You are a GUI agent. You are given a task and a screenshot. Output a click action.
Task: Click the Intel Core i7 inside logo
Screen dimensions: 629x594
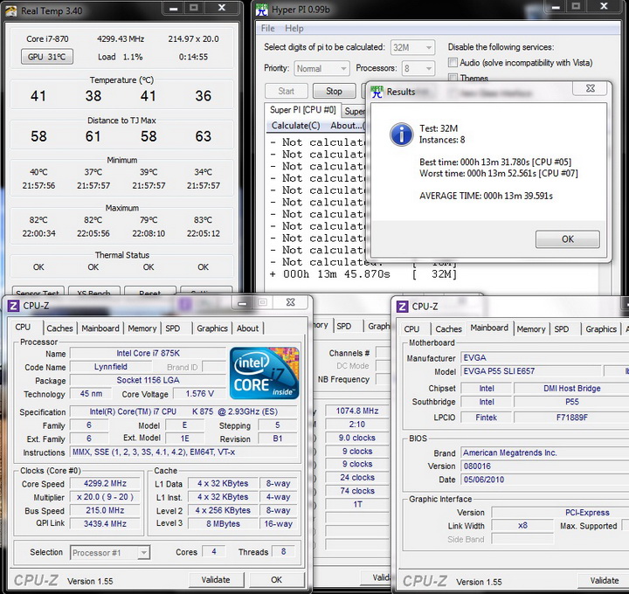point(264,373)
